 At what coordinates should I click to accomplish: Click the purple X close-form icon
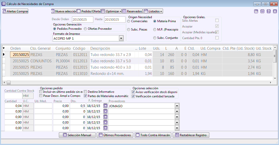[275, 11]
